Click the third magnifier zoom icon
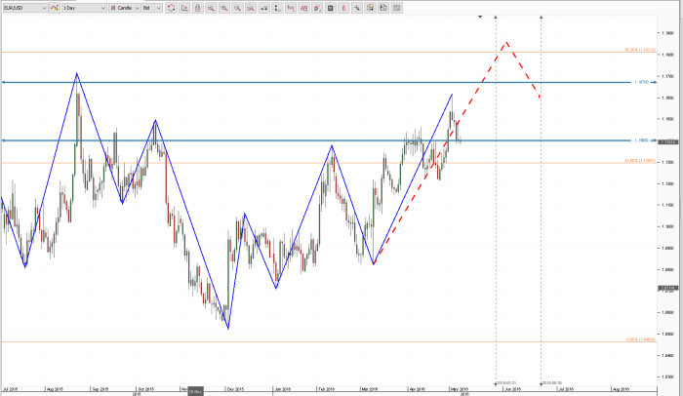 [x=239, y=7]
